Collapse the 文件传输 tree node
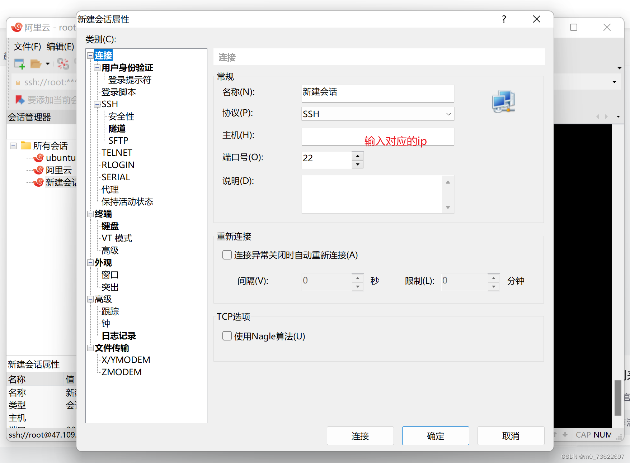Screen dimensions: 630x463 pyautogui.click(x=90, y=348)
